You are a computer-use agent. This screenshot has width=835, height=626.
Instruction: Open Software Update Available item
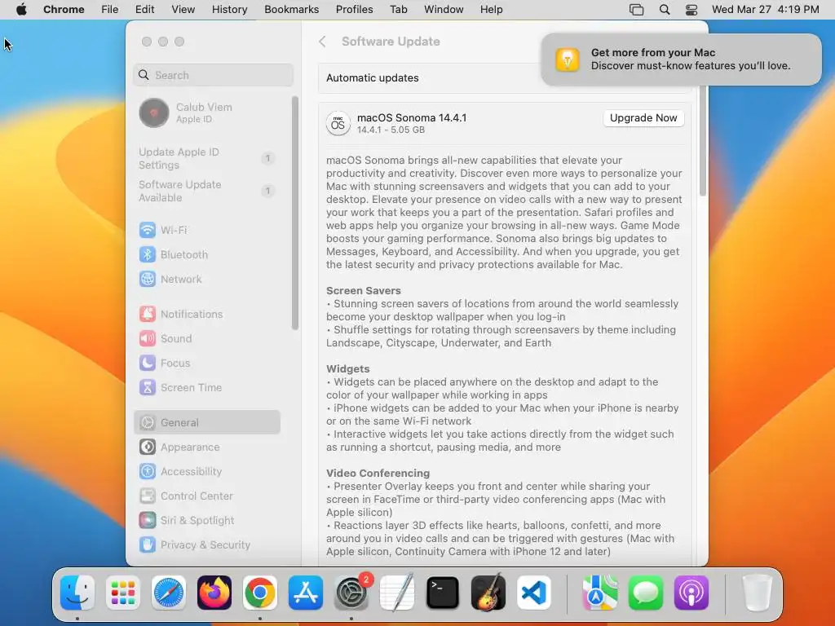point(206,191)
